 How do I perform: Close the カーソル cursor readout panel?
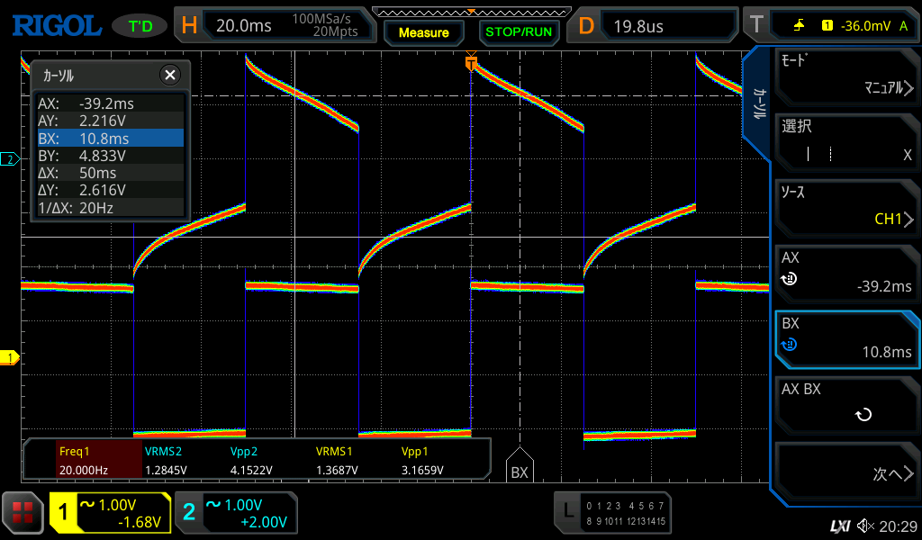169,75
